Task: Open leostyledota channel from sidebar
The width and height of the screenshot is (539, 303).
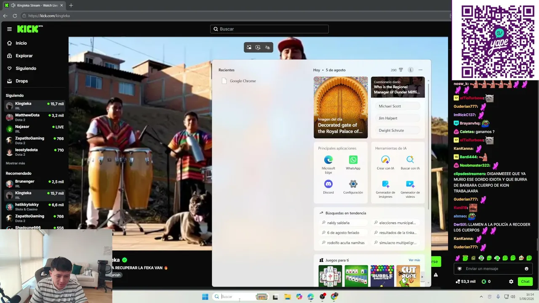Action: pyautogui.click(x=35, y=151)
